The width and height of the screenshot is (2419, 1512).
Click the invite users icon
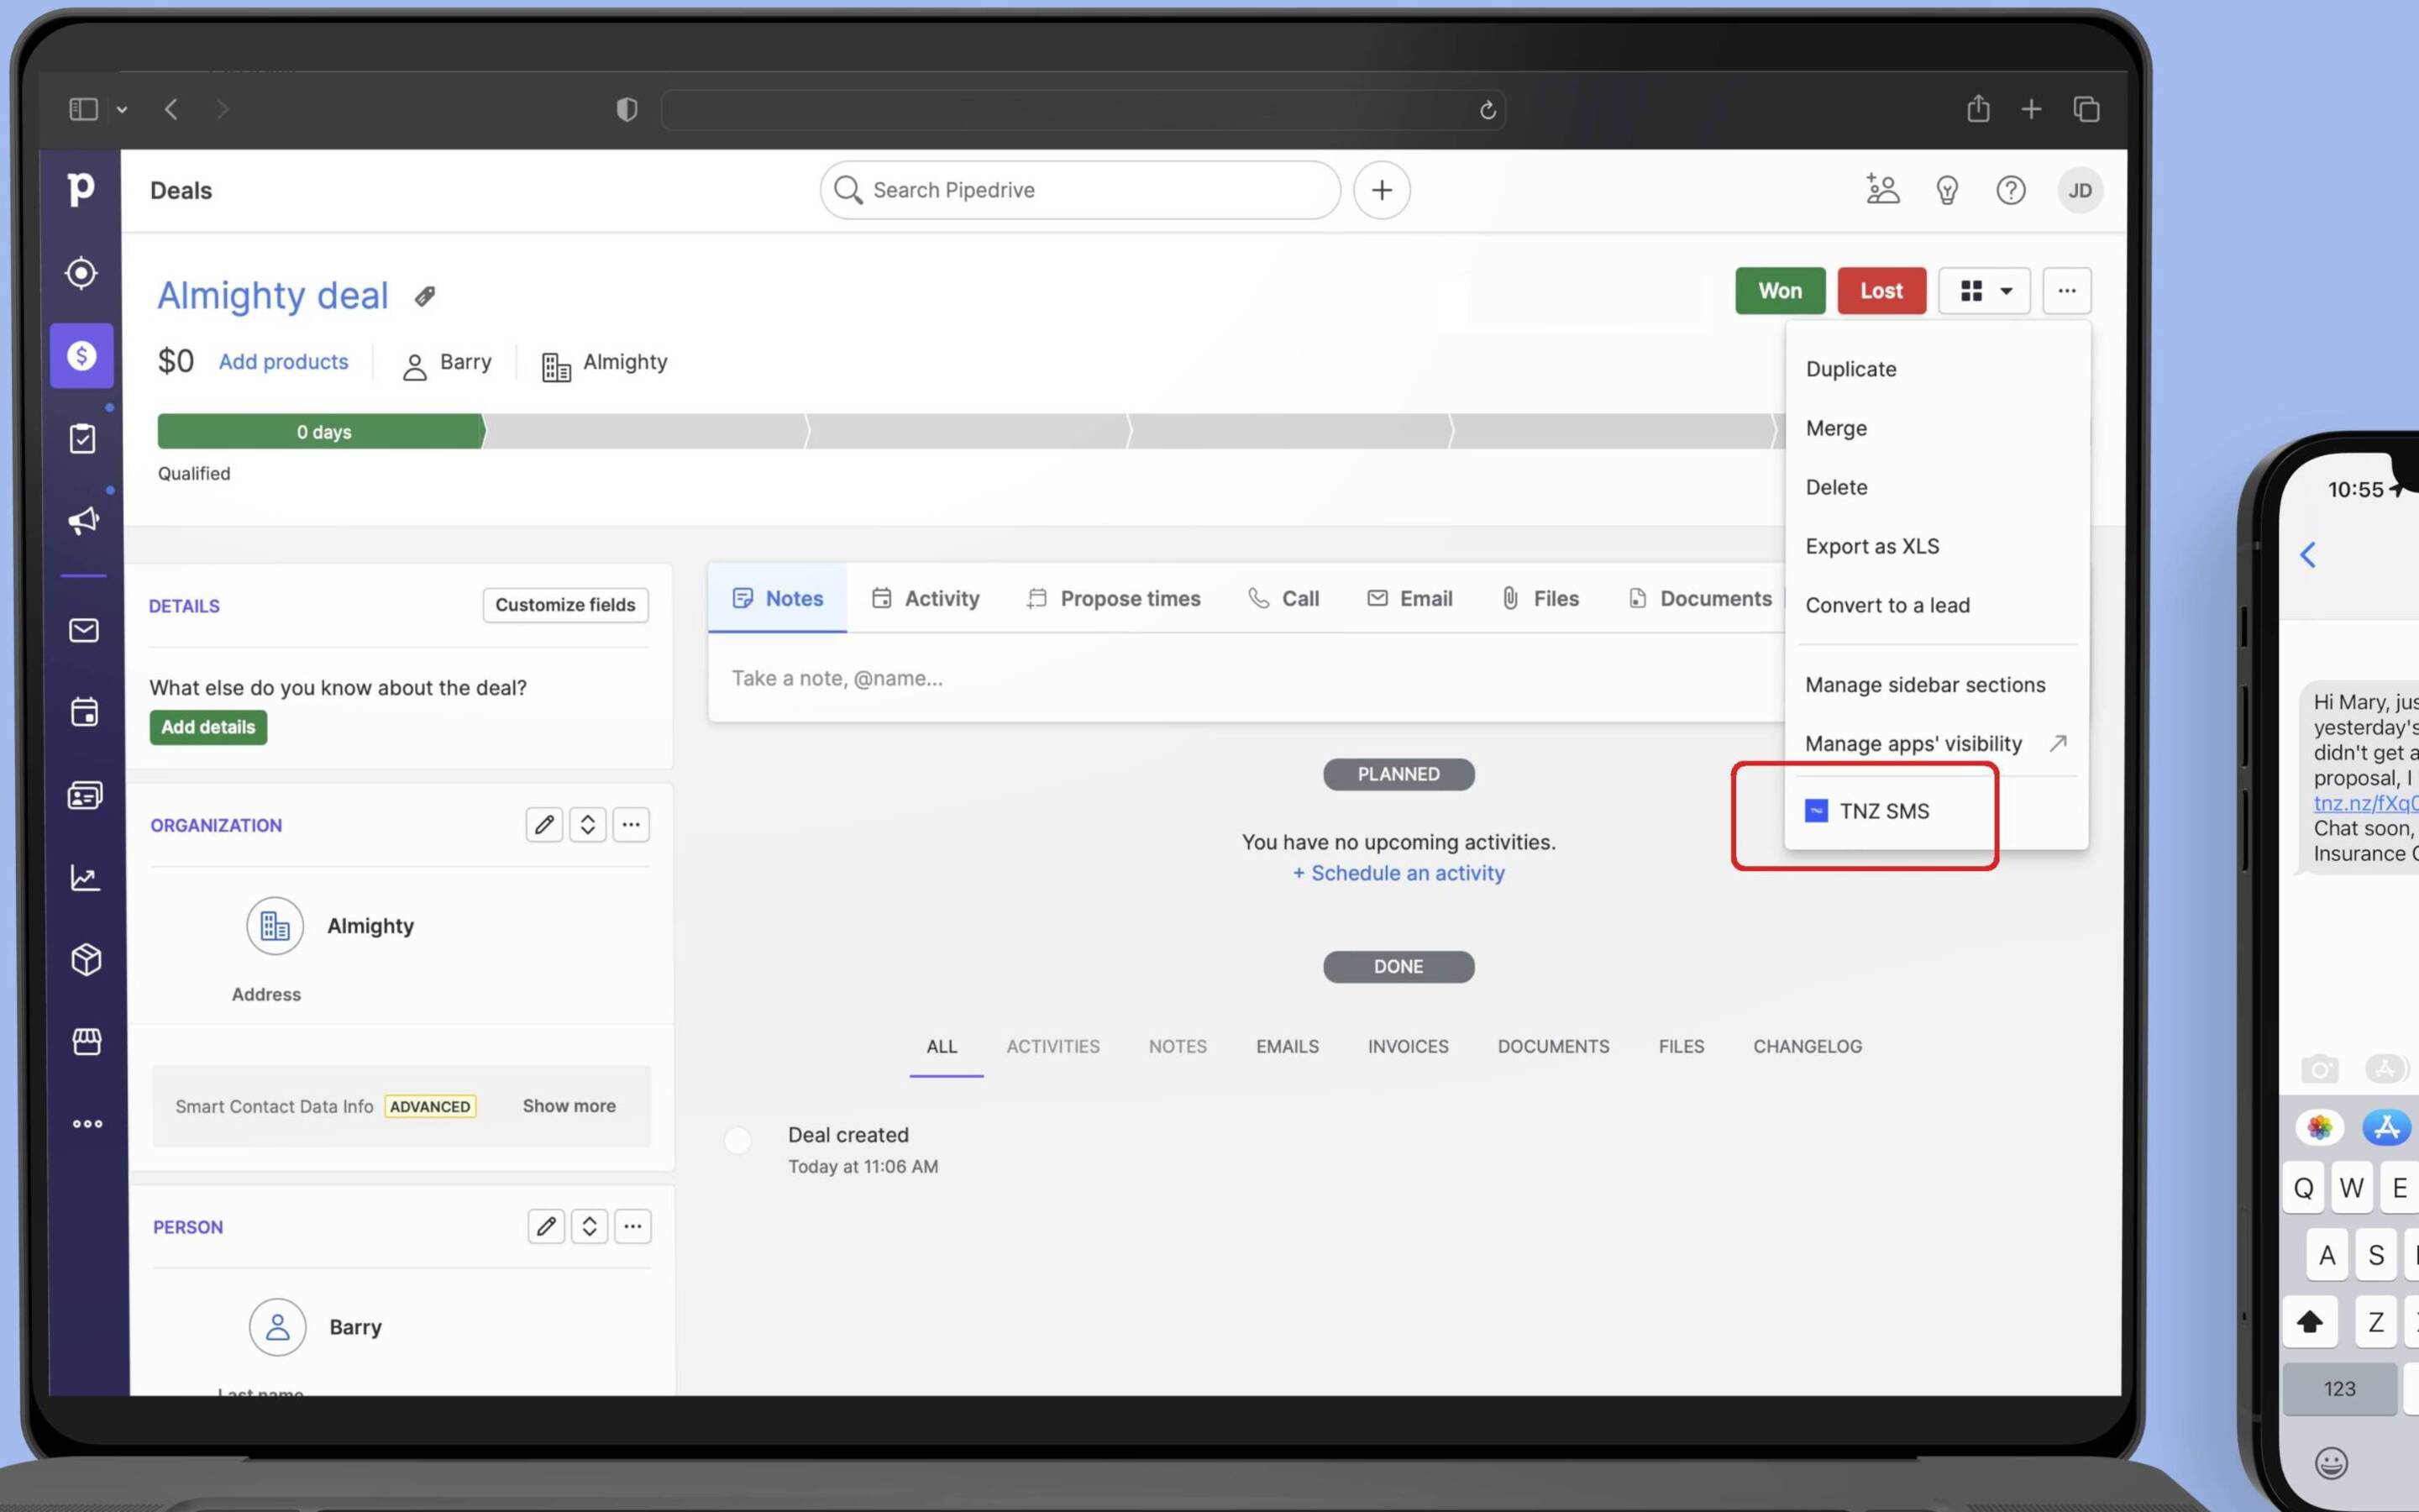tap(1883, 189)
